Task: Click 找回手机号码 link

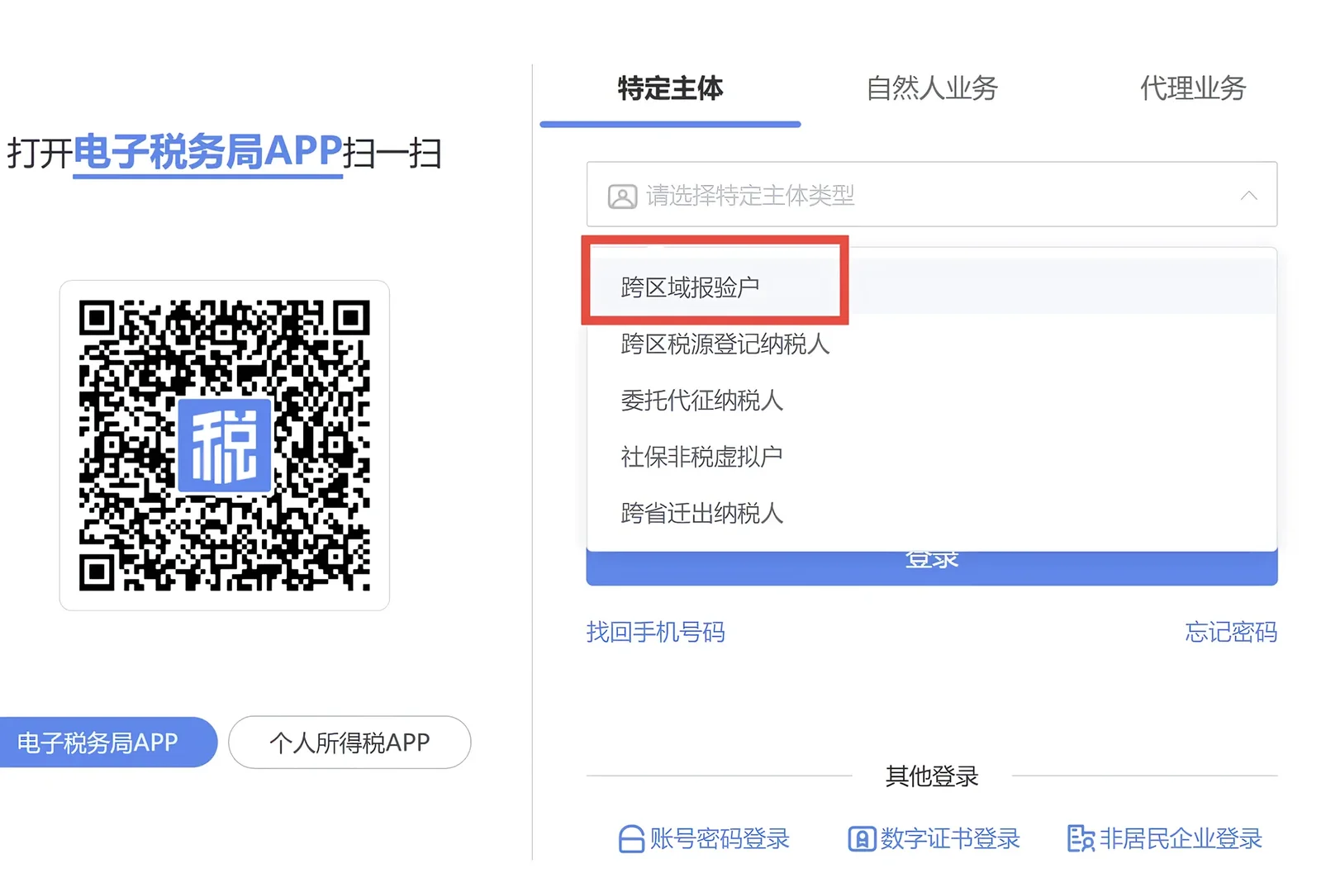Action: [655, 633]
